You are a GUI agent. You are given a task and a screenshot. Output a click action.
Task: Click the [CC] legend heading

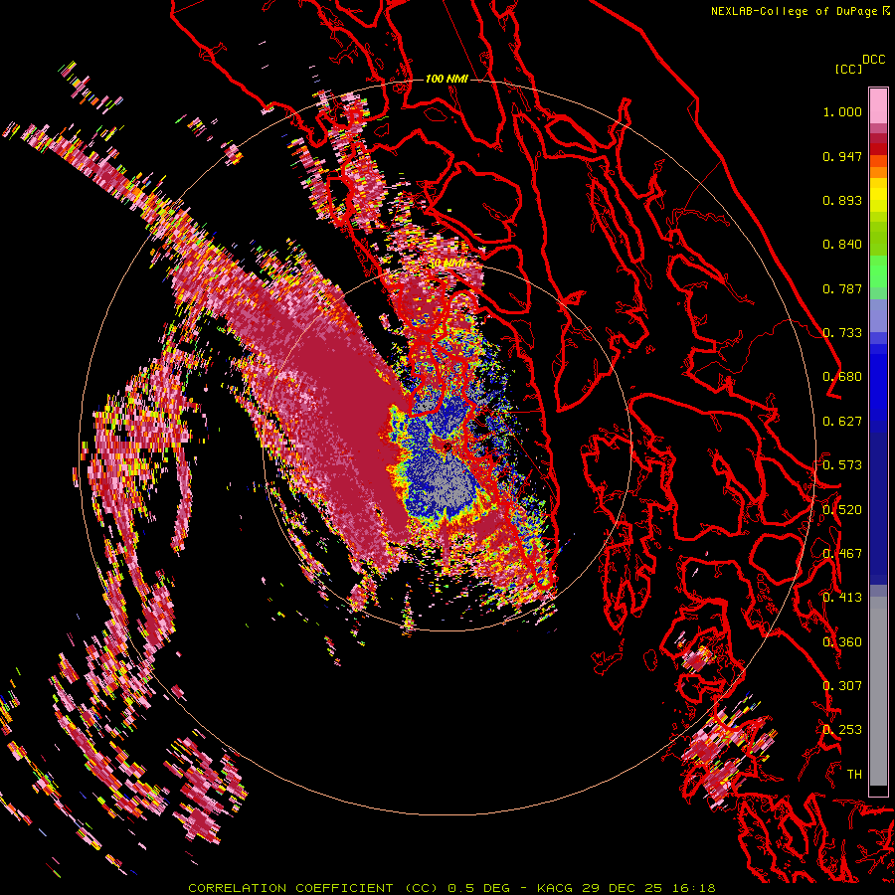(848, 69)
